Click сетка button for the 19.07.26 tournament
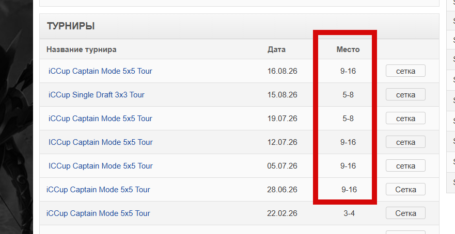The height and width of the screenshot is (234, 455). [405, 119]
